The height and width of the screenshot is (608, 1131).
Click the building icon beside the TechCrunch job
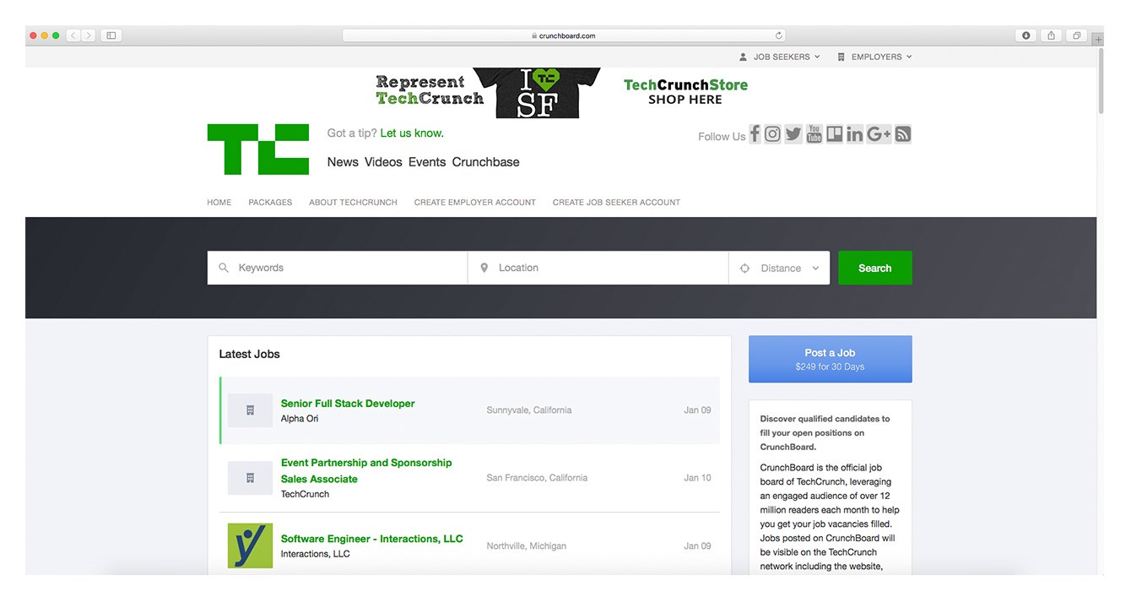point(250,478)
